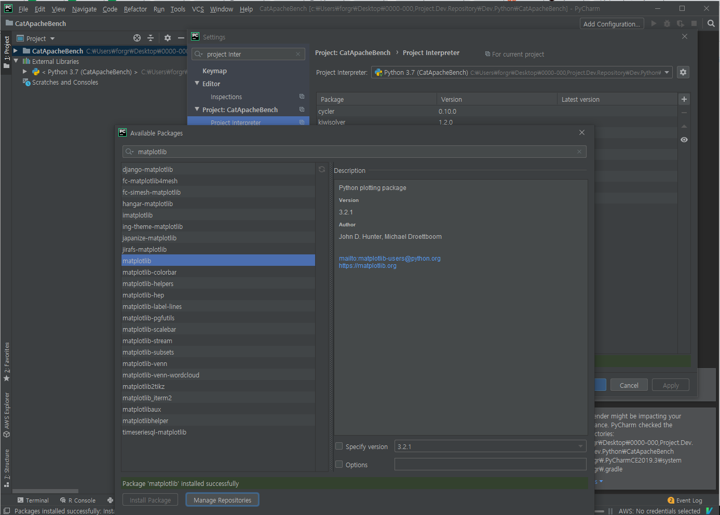Click the interpreter settings gear icon
This screenshot has width=720, height=515.
(683, 72)
